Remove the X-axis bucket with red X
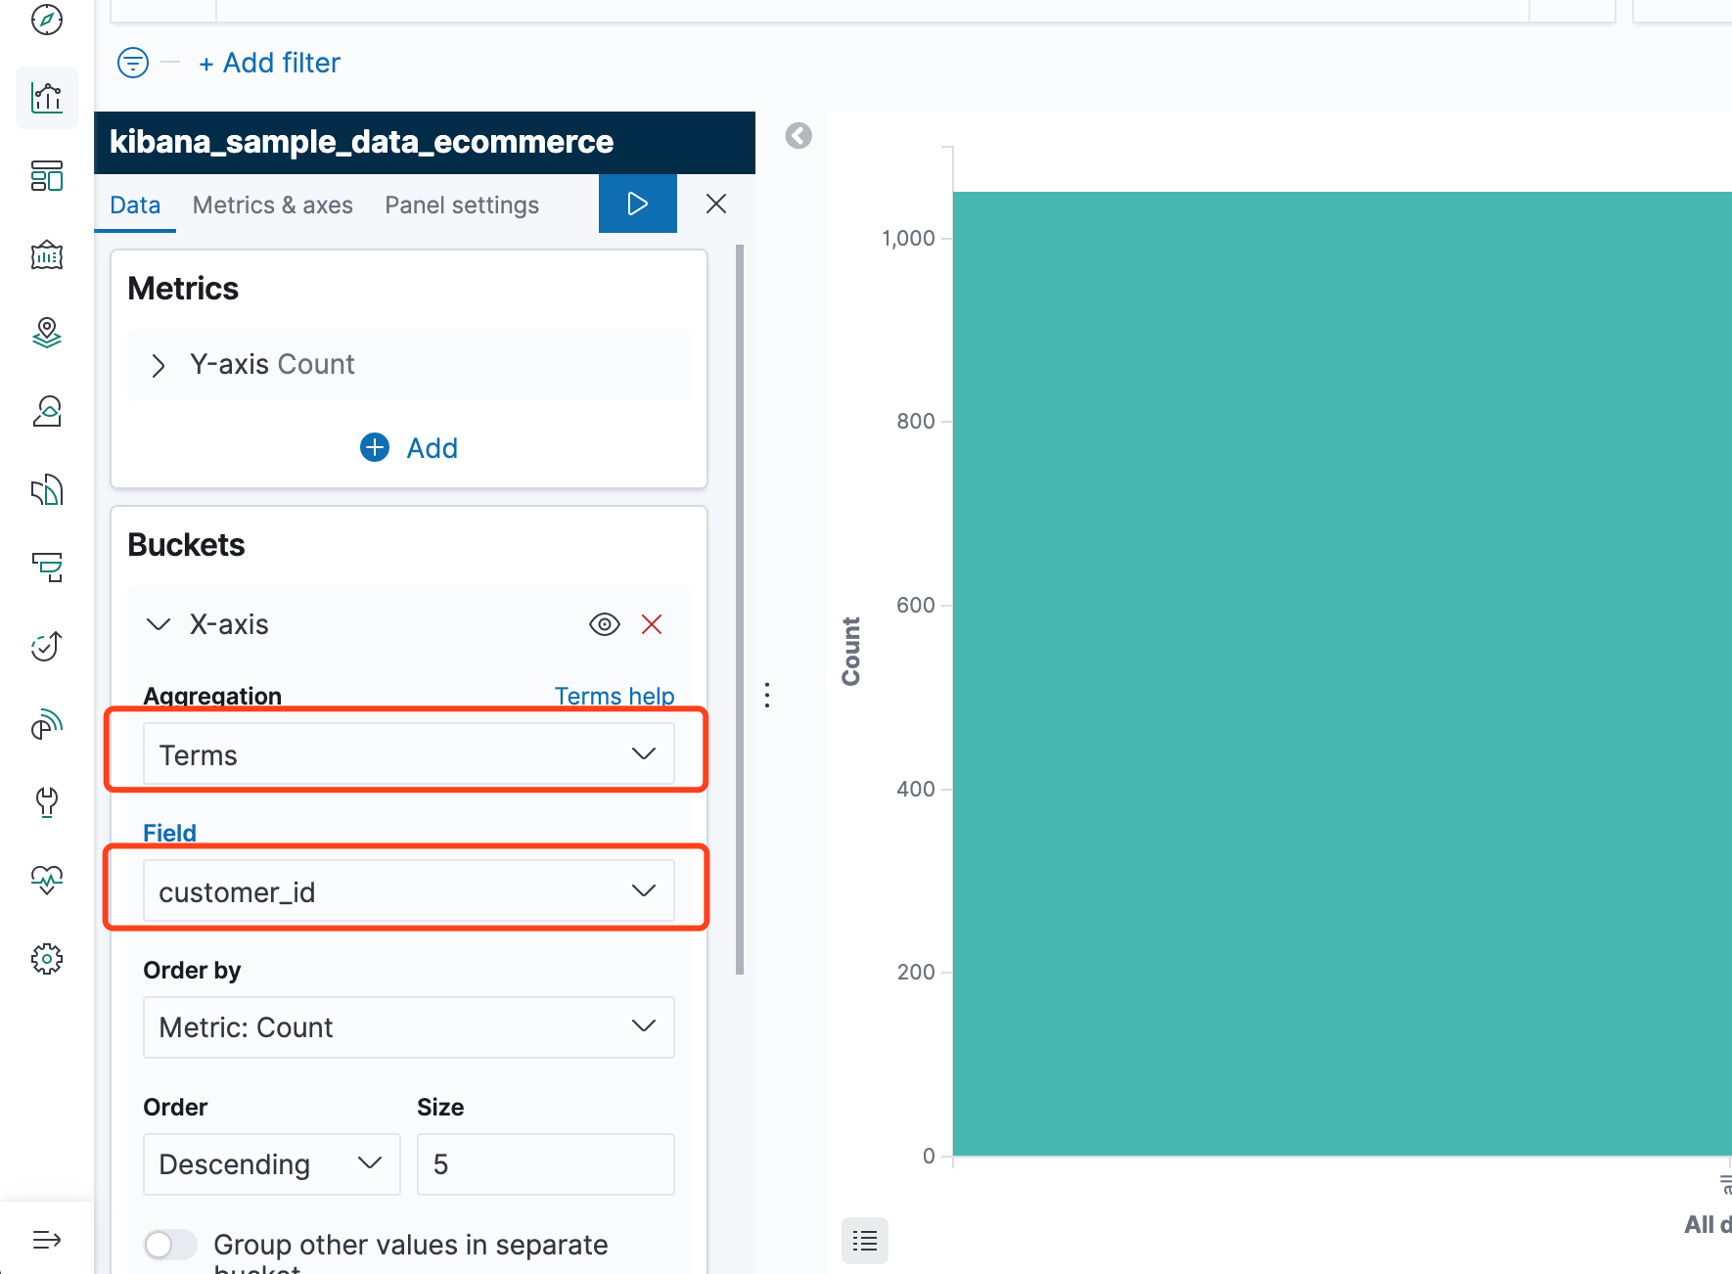The height and width of the screenshot is (1274, 1732). pos(652,624)
